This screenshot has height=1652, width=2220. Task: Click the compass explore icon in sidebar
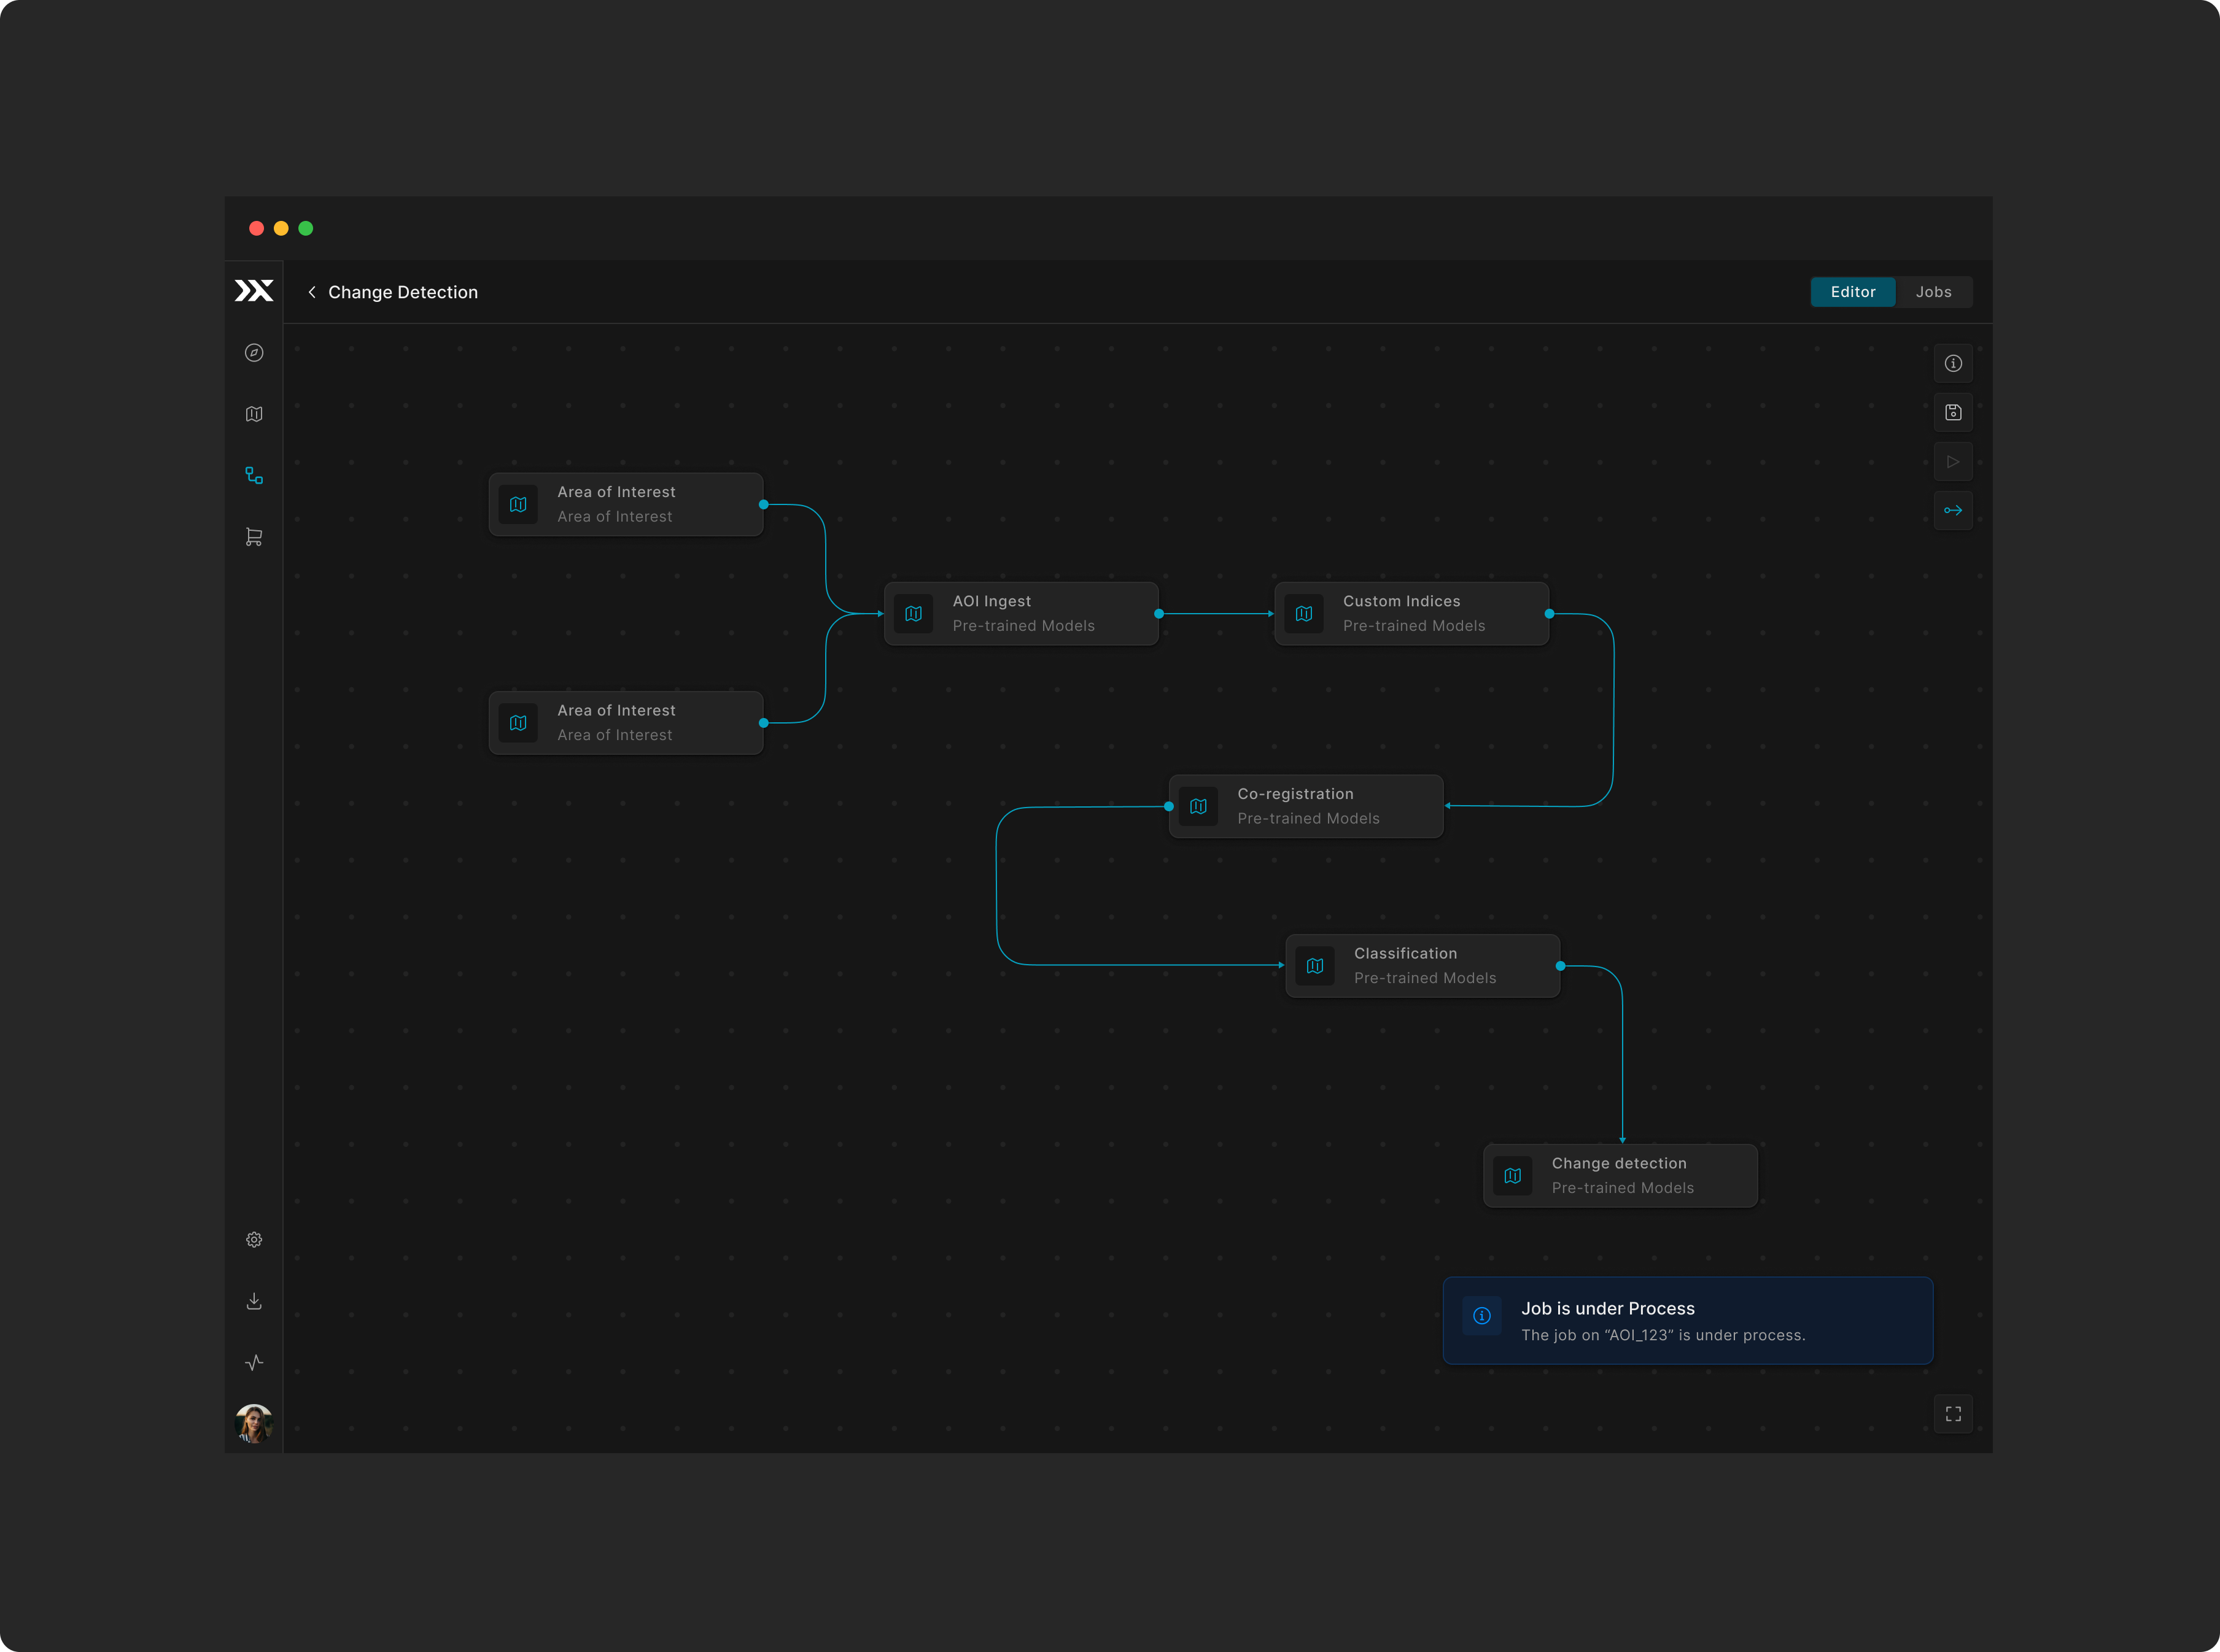tap(254, 353)
